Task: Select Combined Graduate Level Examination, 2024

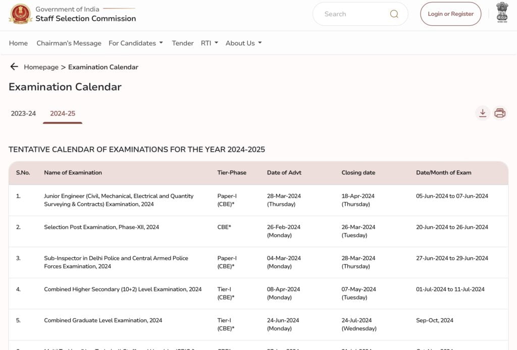Action: 103,320
